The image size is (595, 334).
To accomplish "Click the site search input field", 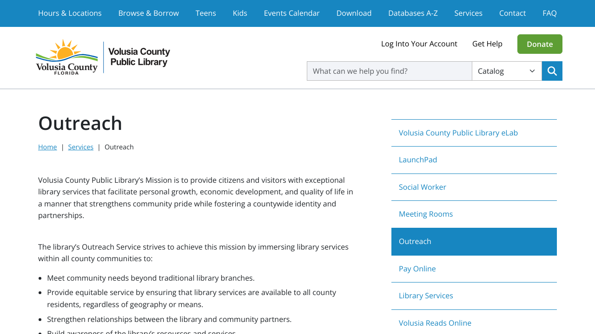I will [x=389, y=71].
